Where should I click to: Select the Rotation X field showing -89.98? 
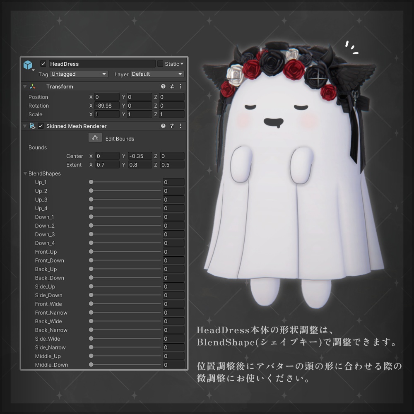106,106
